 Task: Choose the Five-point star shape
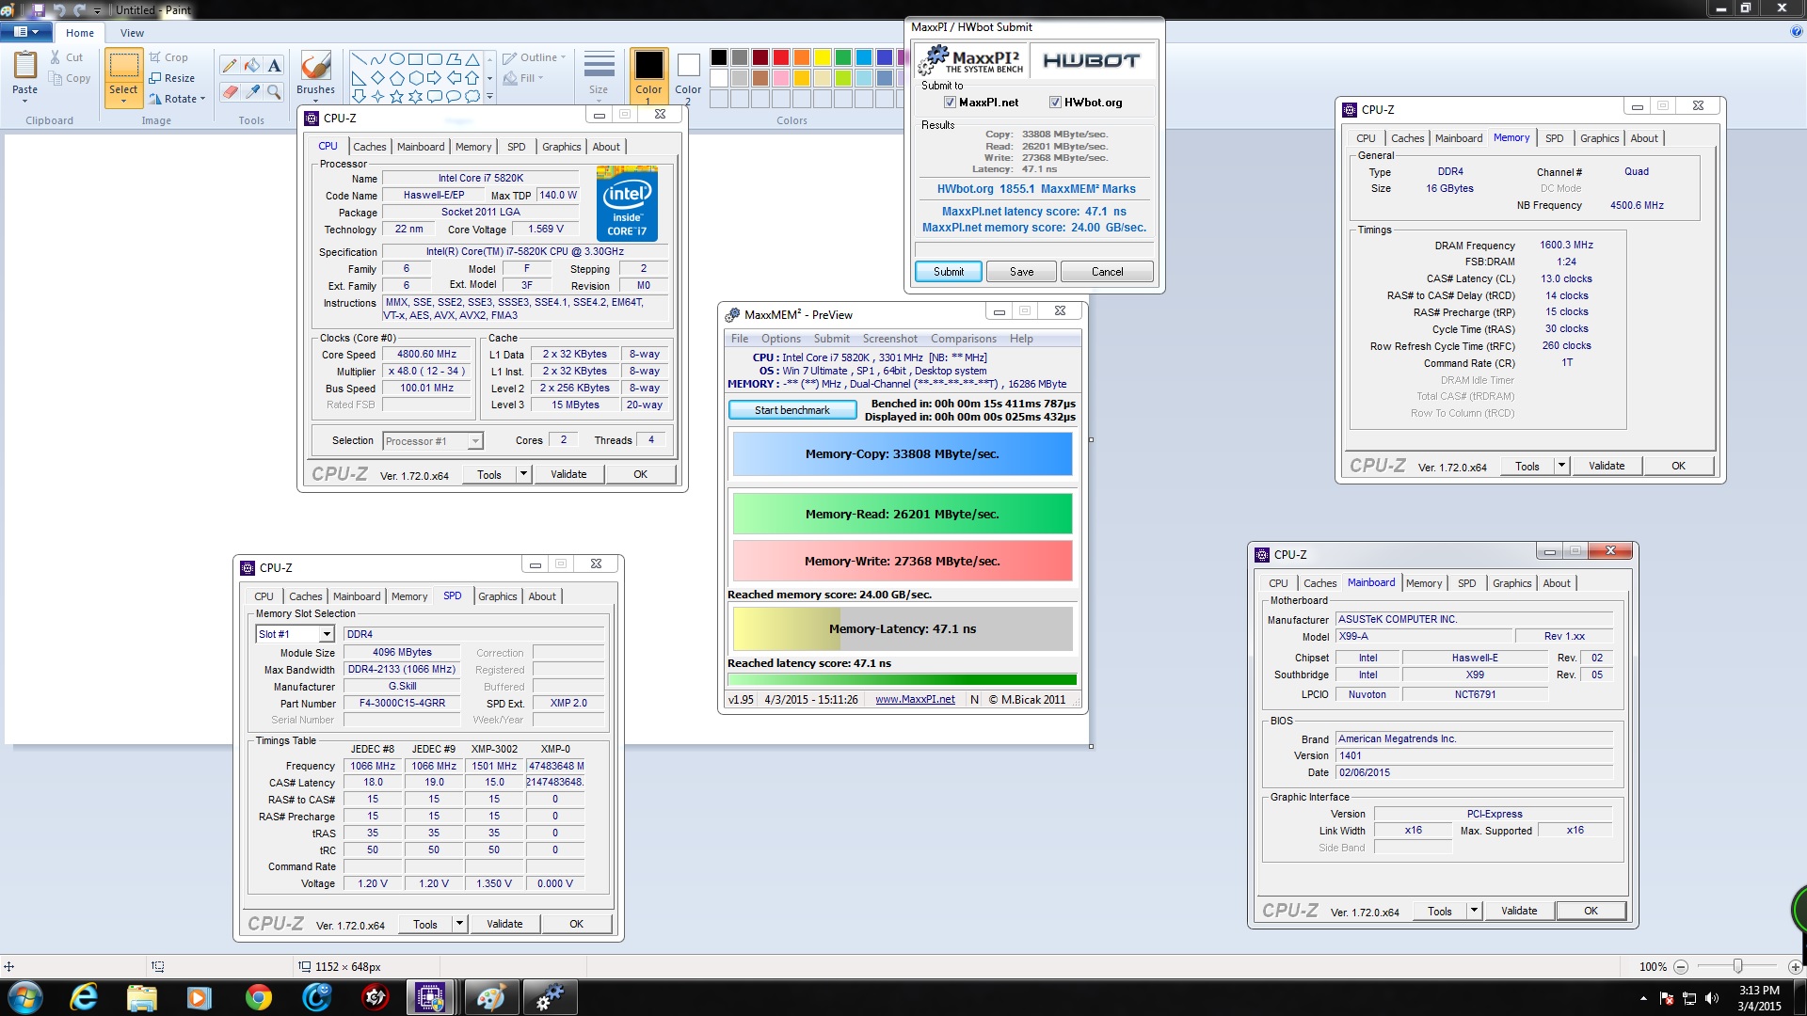[x=396, y=96]
